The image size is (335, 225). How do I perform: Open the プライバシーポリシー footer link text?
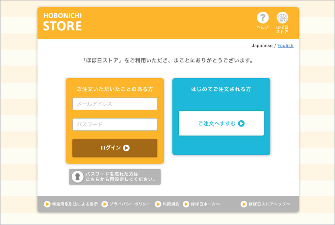click(x=130, y=204)
